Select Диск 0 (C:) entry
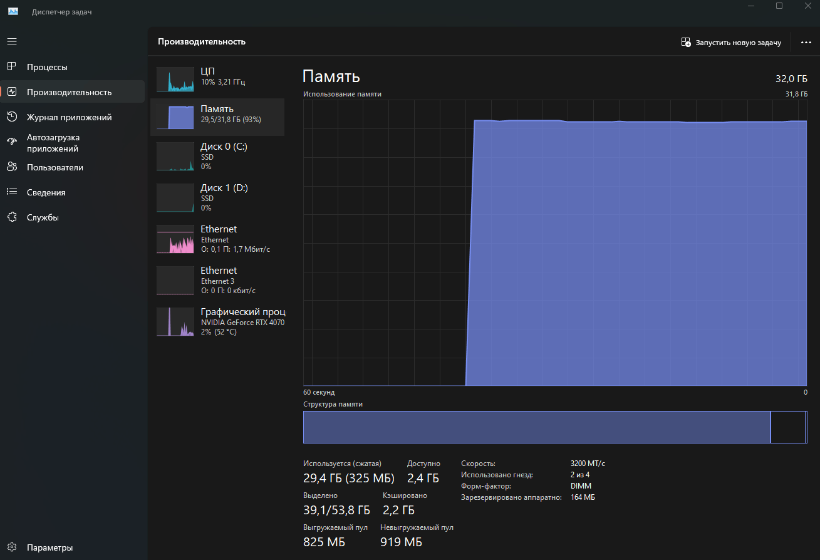820x560 pixels. point(217,156)
